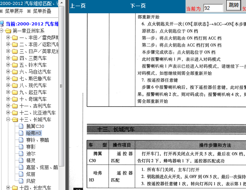Select the 八、现代汽车 tree label
246x190 pixels.
[33, 85]
